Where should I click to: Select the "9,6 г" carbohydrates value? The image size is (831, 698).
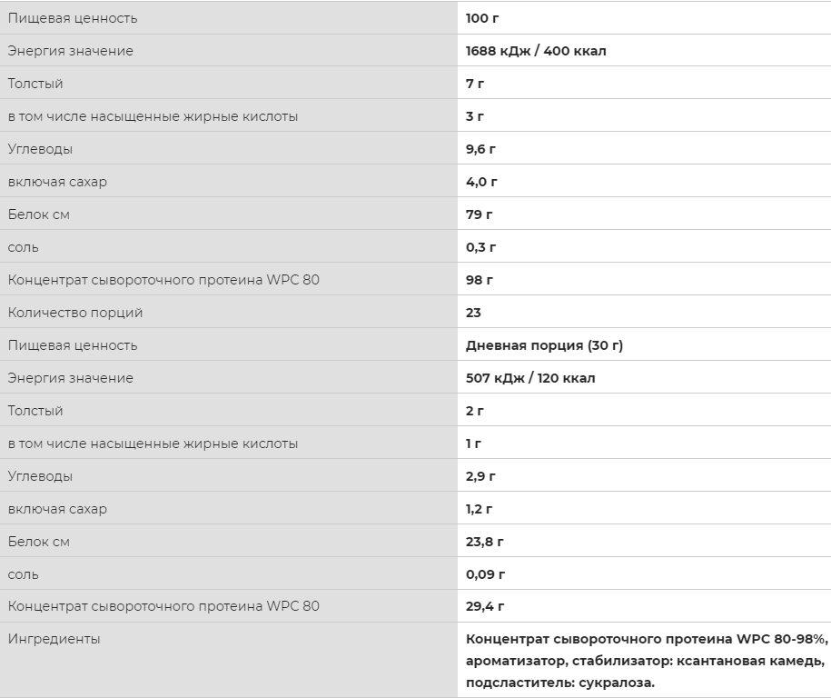click(x=480, y=149)
